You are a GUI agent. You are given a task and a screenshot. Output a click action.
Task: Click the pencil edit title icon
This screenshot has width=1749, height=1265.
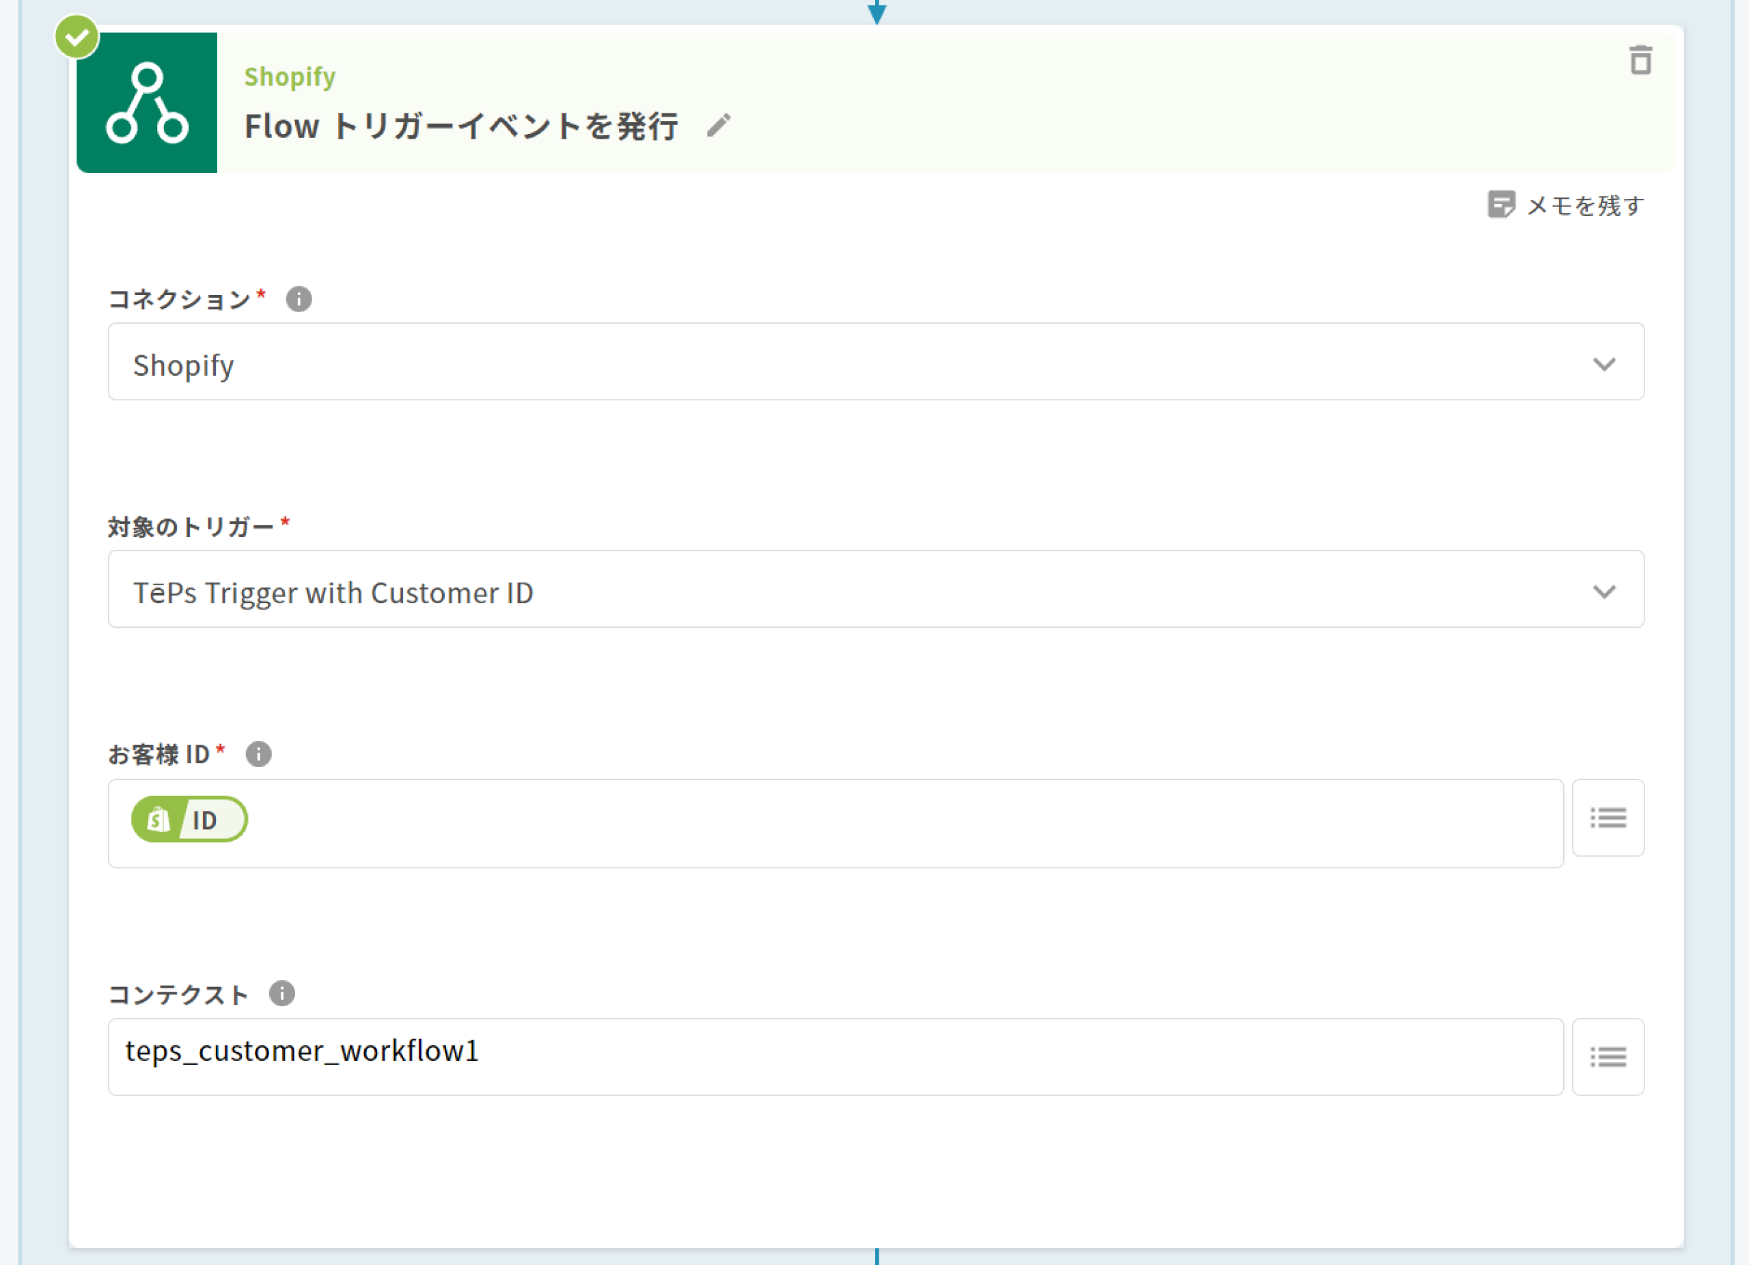pyautogui.click(x=718, y=125)
